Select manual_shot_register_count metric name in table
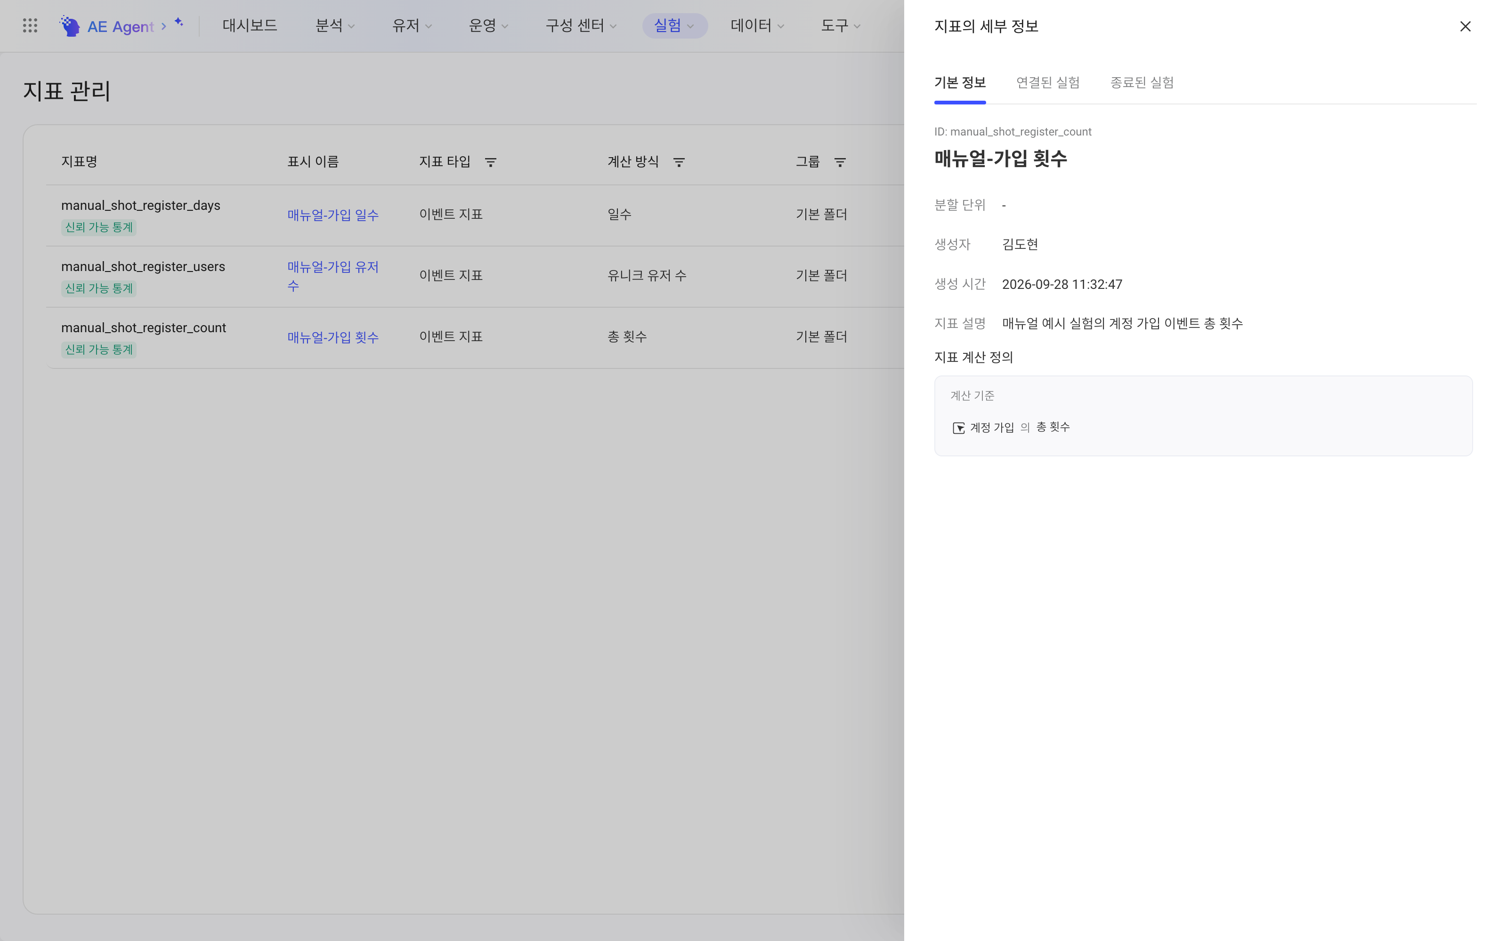Screen dimensions: 1507x941 click(x=143, y=327)
